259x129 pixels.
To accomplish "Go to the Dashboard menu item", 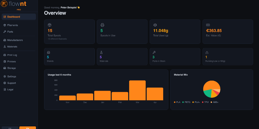I will coord(19,17).
